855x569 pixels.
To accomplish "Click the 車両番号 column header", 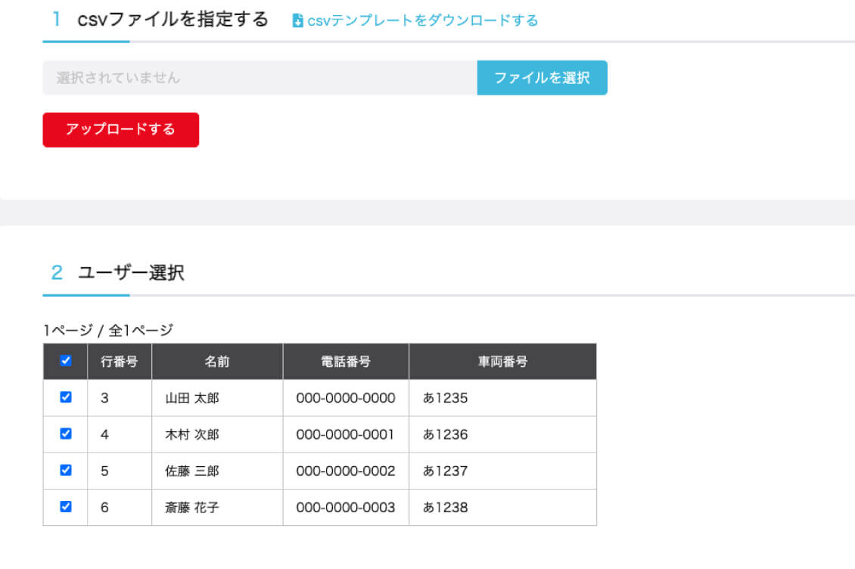I will point(502,361).
